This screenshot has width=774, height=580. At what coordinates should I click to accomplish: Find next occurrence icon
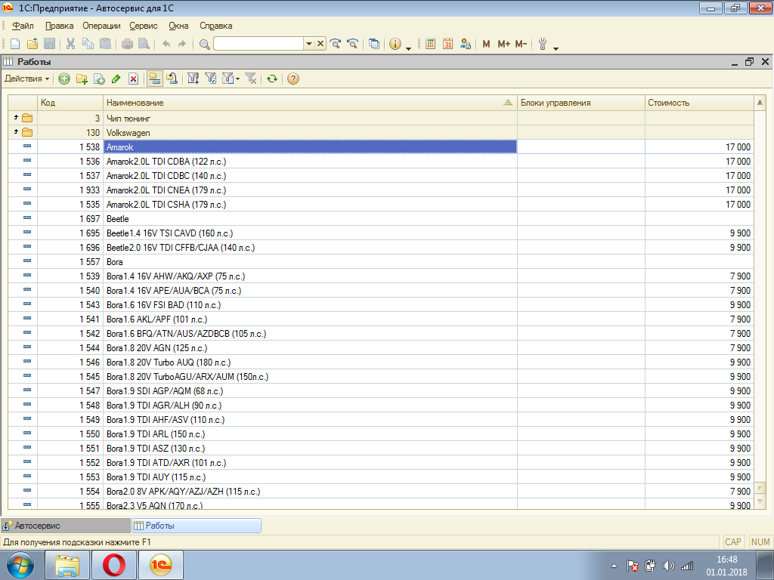(x=335, y=44)
